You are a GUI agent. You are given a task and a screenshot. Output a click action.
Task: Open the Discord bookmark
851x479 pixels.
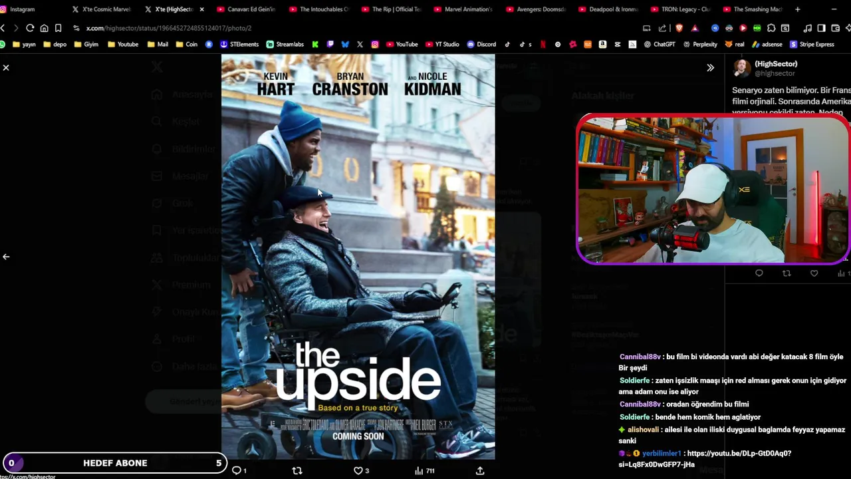pyautogui.click(x=481, y=45)
